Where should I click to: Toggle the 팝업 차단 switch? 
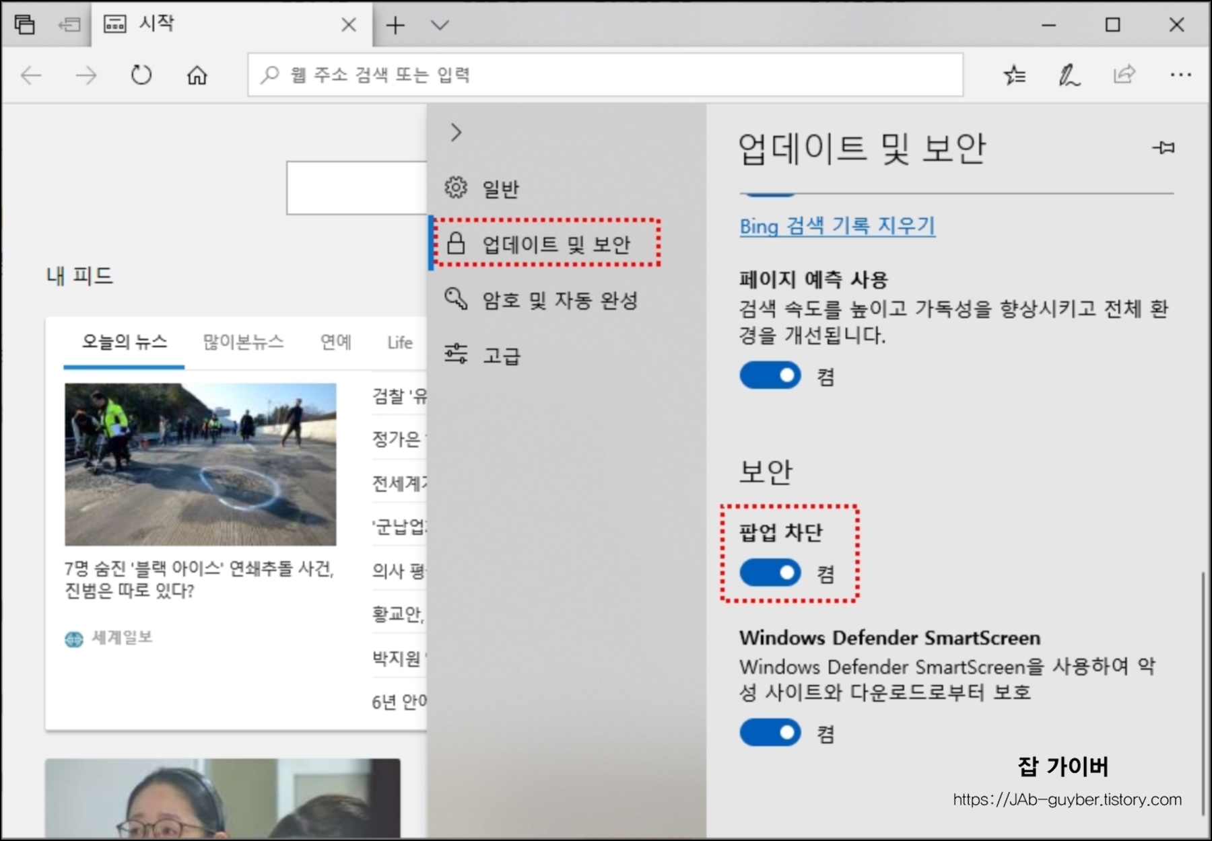(x=770, y=573)
